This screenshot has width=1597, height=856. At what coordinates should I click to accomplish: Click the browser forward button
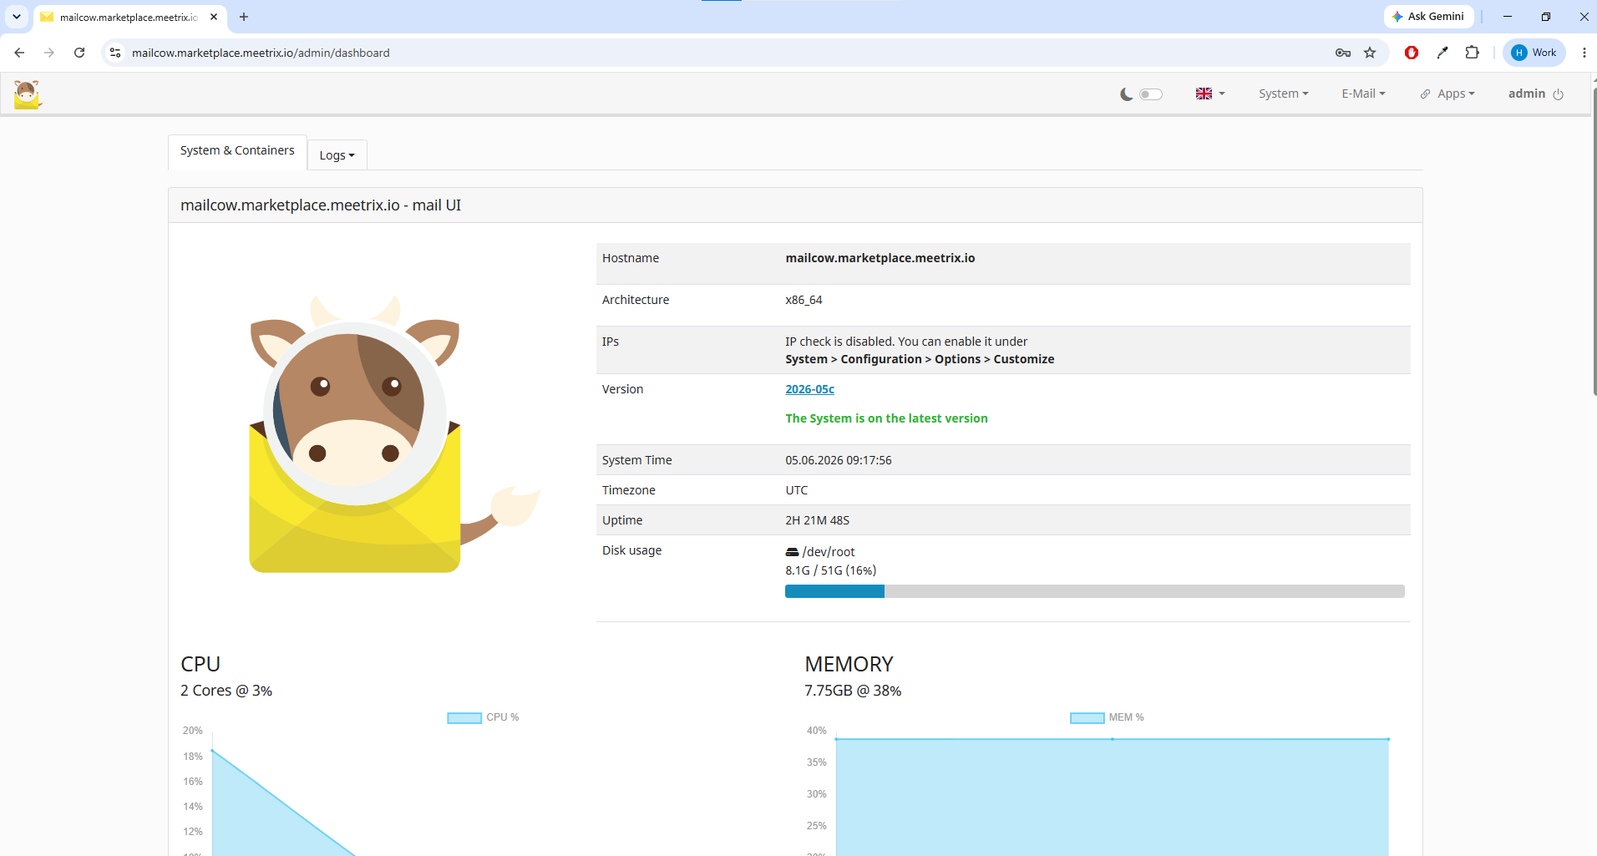click(x=49, y=53)
